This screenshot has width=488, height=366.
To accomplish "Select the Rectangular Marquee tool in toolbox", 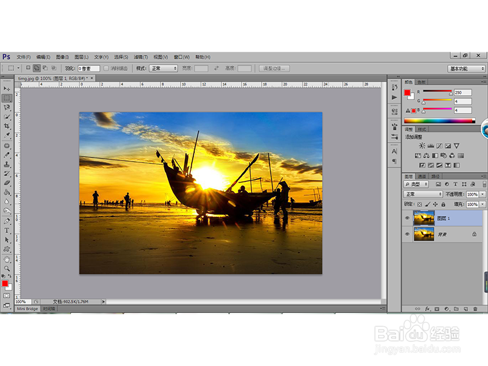I will (7, 98).
